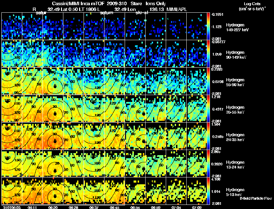Click the Hydrogen 55-90 keV row label
The height and width of the screenshot is (209, 274).
[x=235, y=82]
